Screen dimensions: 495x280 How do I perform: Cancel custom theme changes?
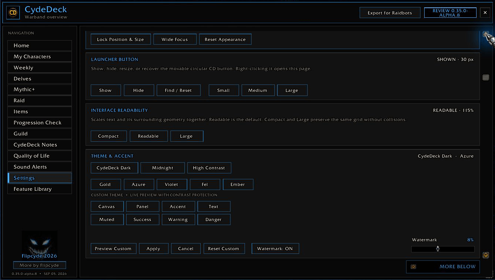pyautogui.click(x=186, y=249)
